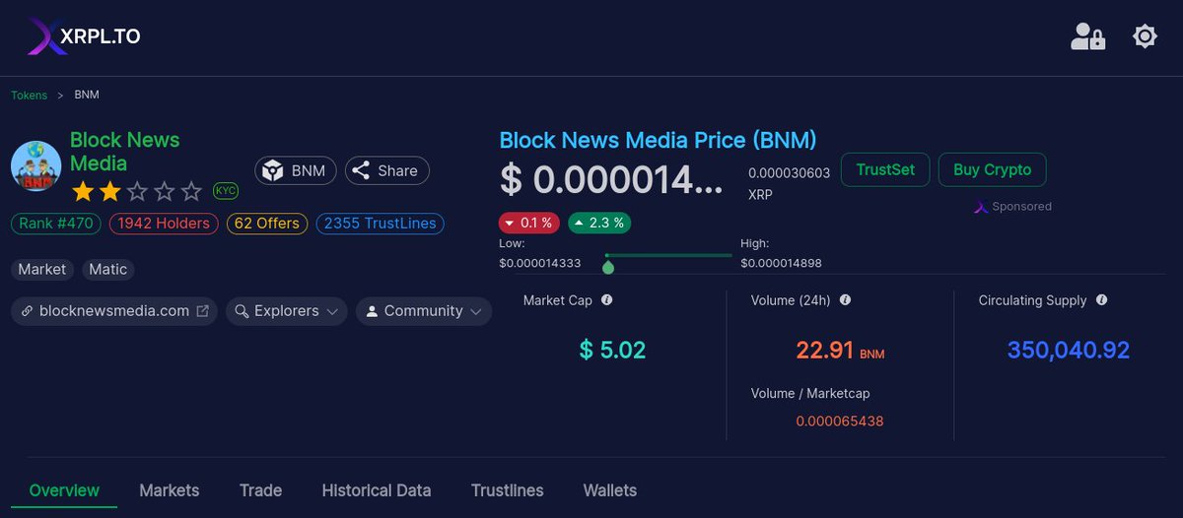
Task: Click the 0.000065438 volume/marketcap value
Action: click(x=840, y=421)
